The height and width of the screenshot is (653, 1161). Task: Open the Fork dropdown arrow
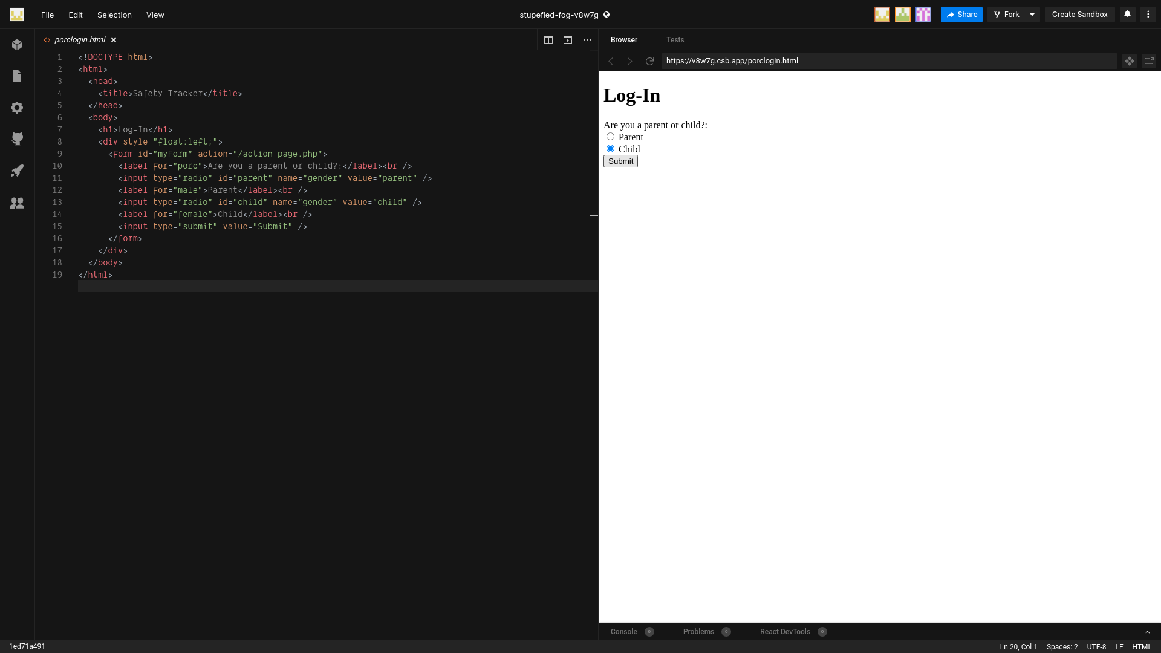1032,15
